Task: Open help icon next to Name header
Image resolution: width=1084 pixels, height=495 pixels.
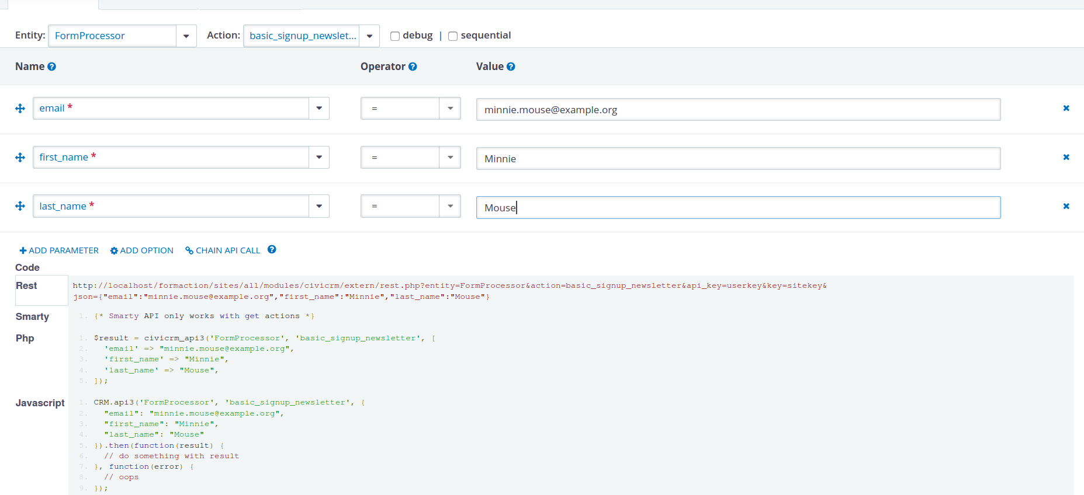Action: click(x=51, y=67)
